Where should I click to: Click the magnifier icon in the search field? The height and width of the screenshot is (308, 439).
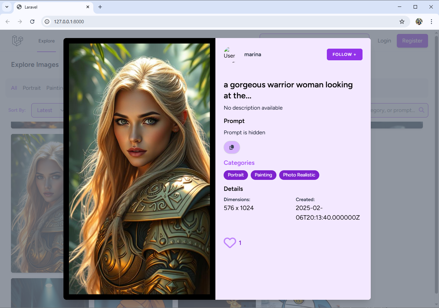click(422, 110)
